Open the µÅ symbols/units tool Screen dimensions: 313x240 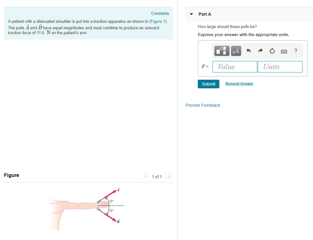pyautogui.click(x=236, y=51)
